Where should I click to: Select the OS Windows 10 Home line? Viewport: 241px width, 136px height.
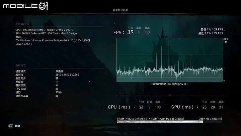click(53, 40)
